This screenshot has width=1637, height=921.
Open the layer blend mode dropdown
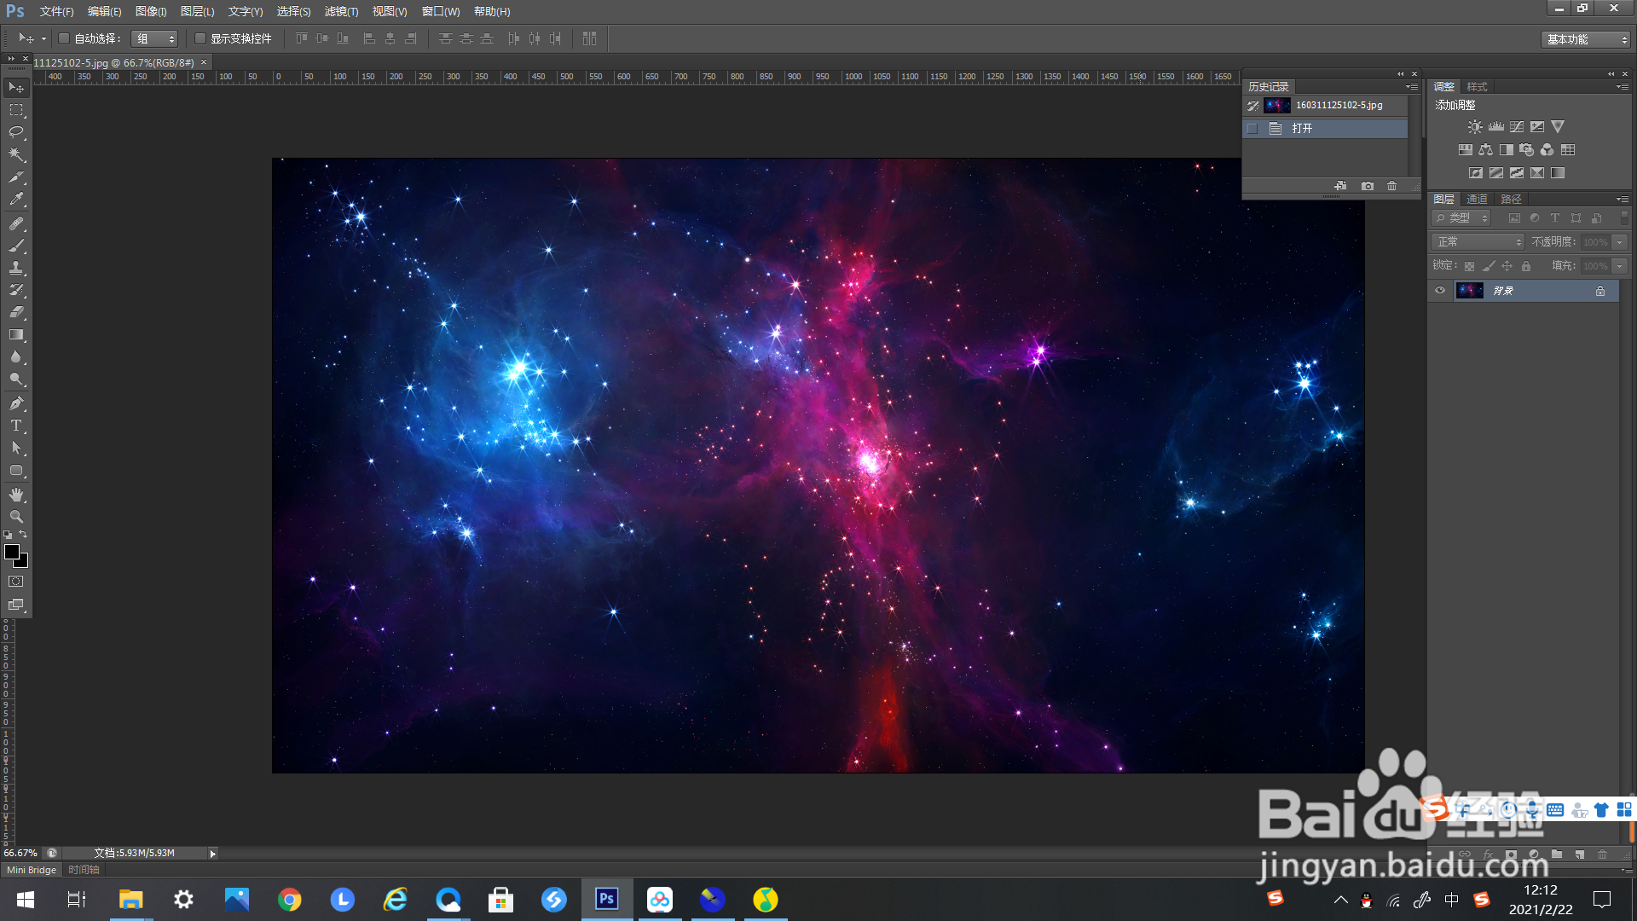pyautogui.click(x=1478, y=242)
